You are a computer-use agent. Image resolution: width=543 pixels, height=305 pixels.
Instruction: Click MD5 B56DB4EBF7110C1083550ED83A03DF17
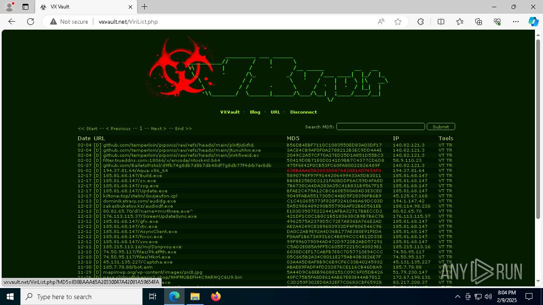(x=334, y=145)
